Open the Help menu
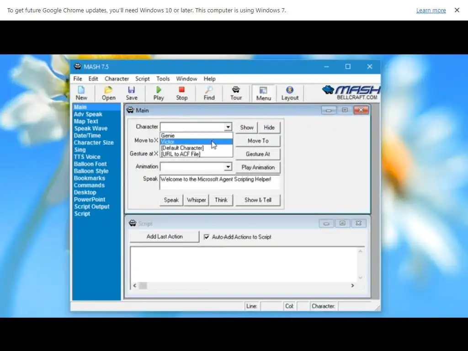Viewport: 468px width, 351px height. (x=209, y=79)
